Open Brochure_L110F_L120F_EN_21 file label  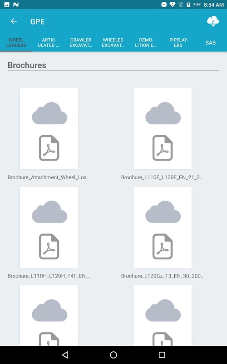pyautogui.click(x=162, y=177)
